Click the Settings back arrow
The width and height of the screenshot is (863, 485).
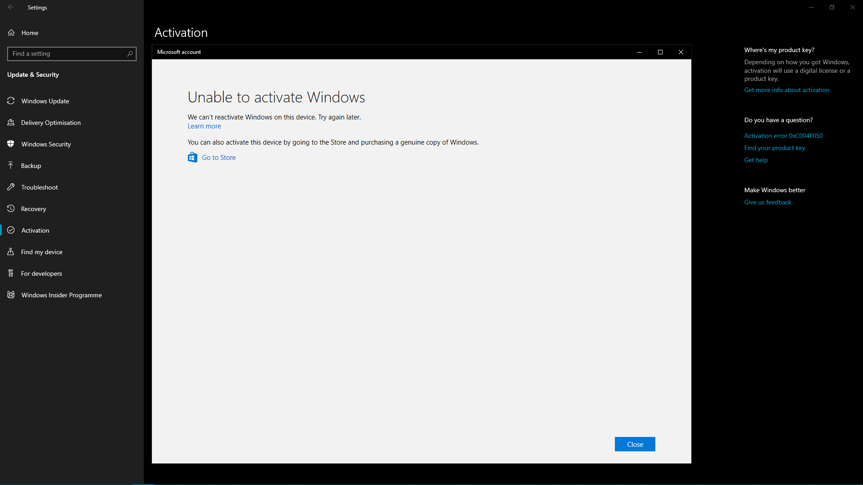(11, 7)
